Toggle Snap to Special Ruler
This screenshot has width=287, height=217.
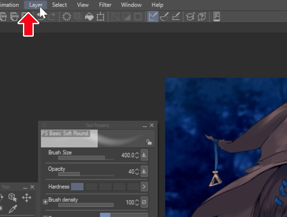(x=164, y=17)
